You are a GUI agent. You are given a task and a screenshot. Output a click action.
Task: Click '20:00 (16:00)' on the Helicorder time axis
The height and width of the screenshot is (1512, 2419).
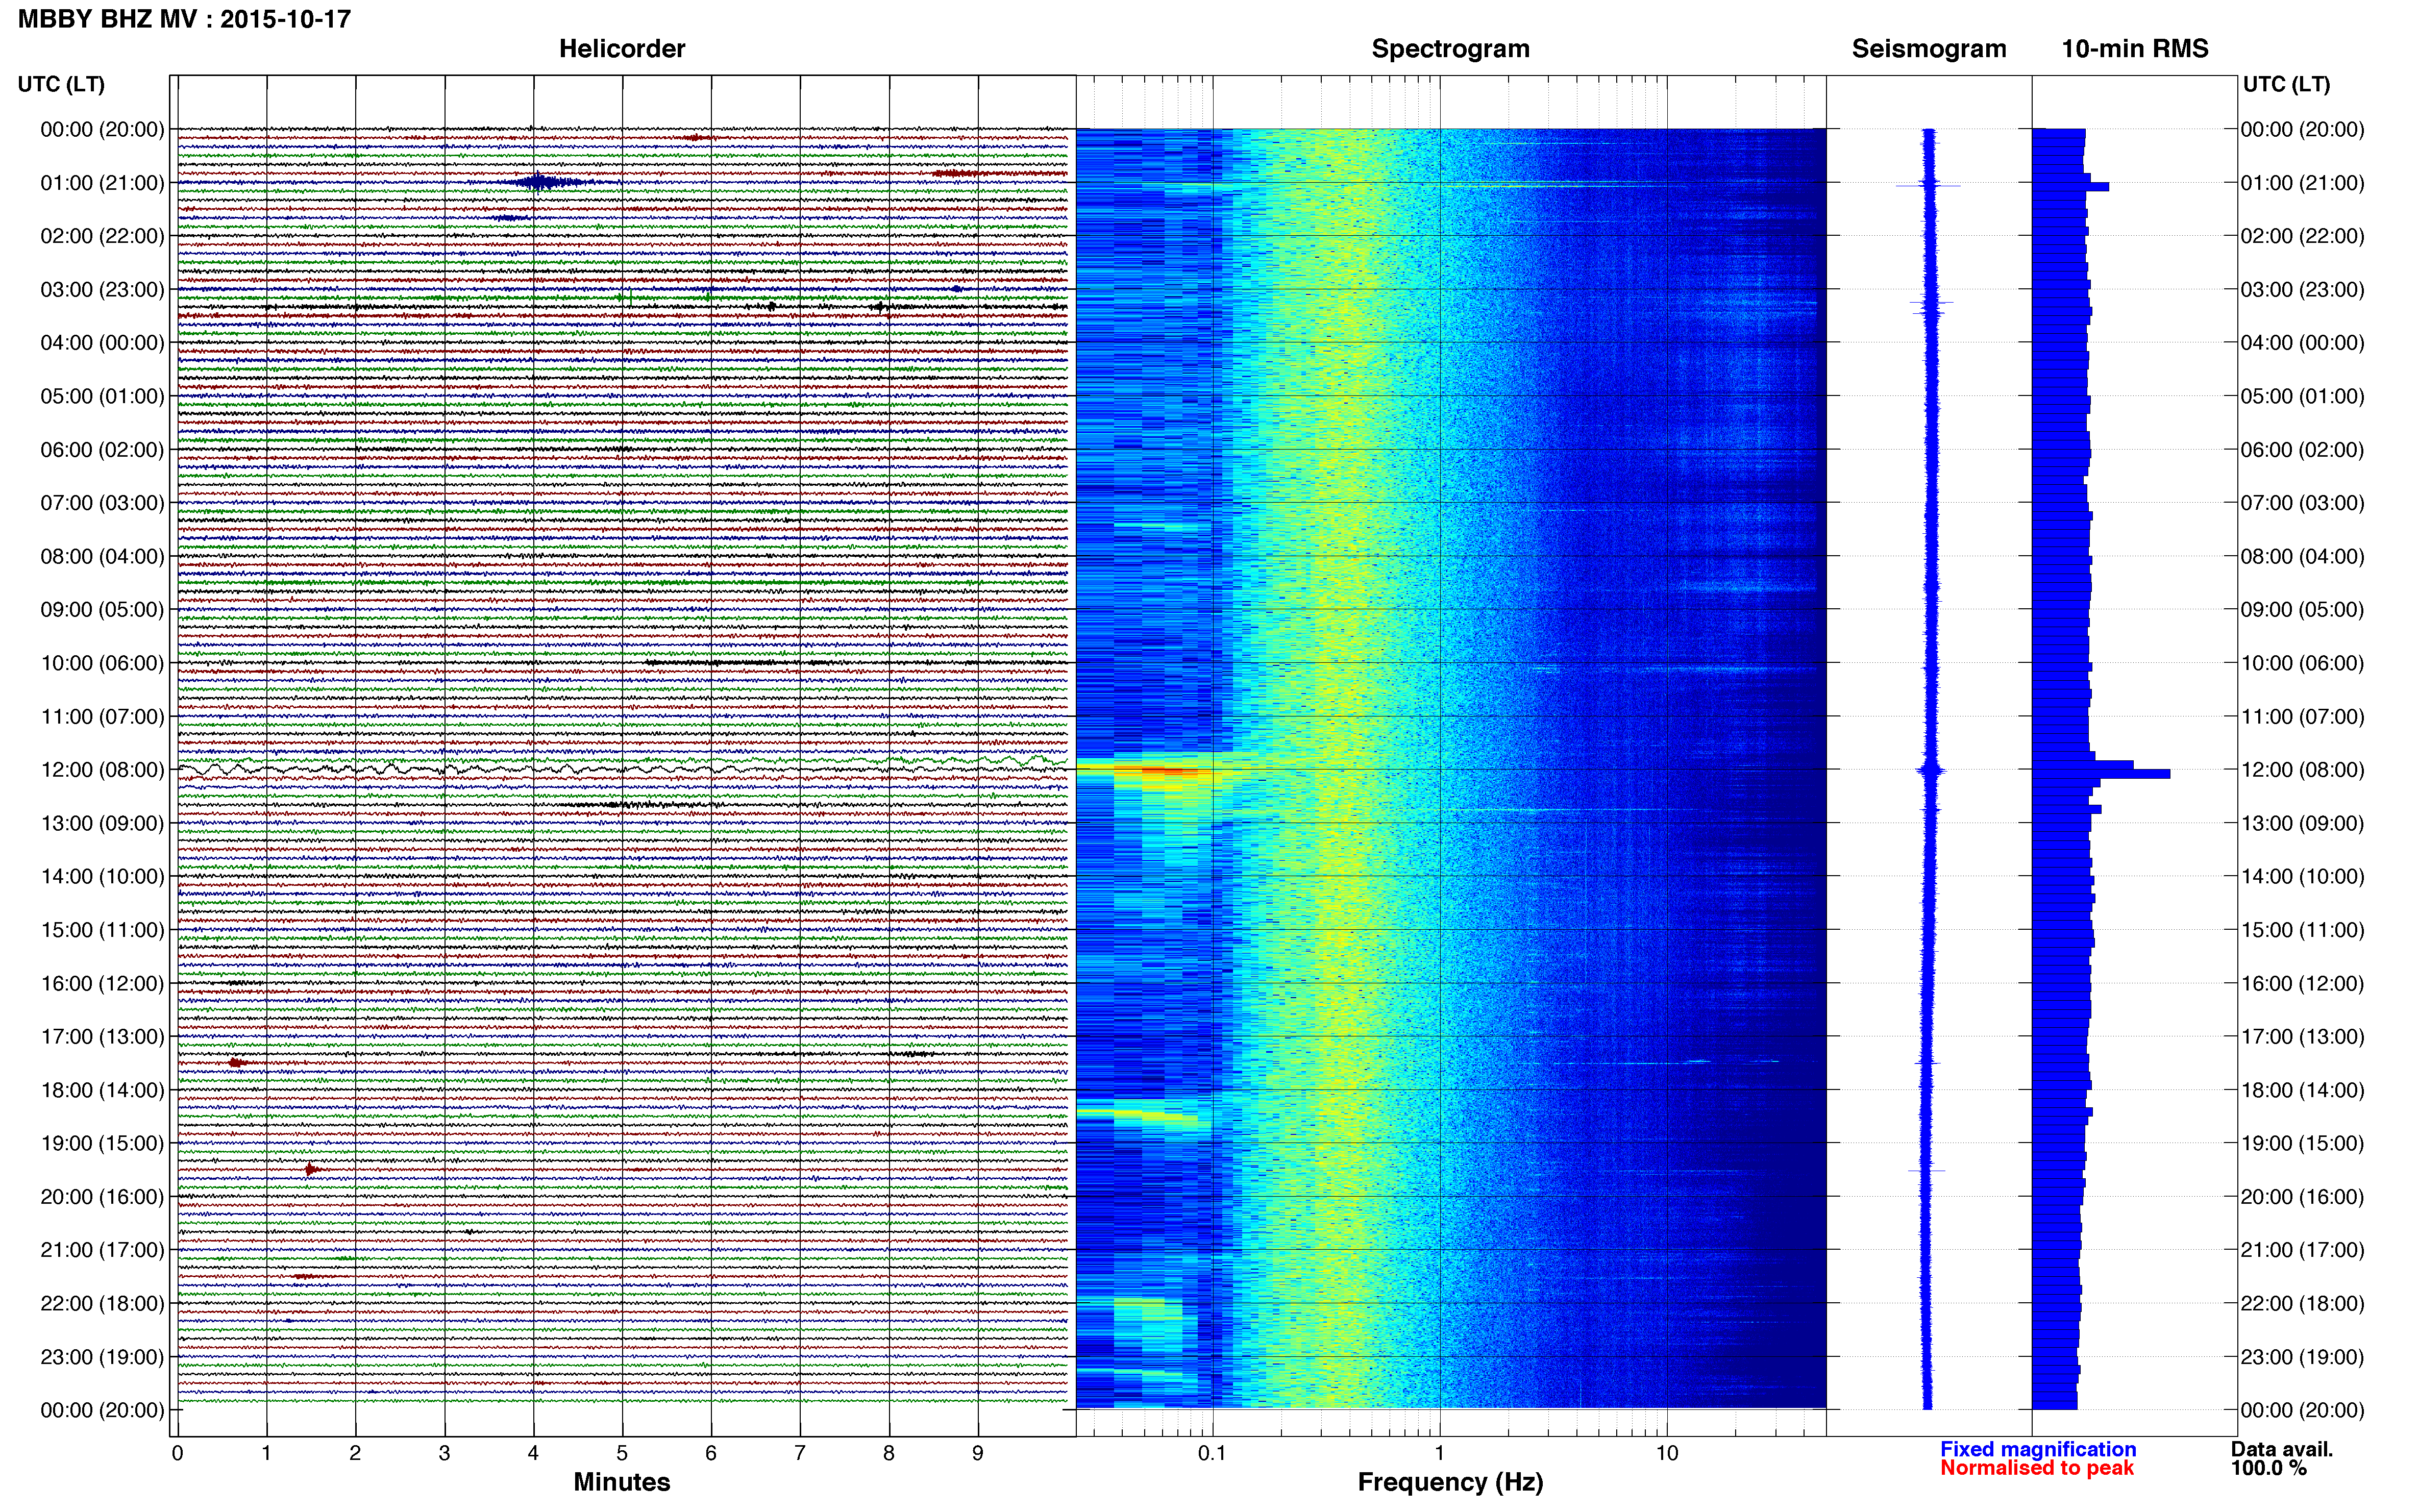point(102,1197)
